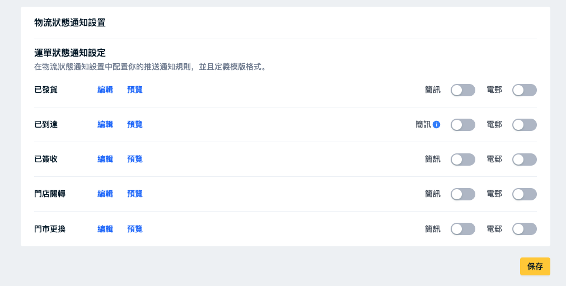Enable 電郵 toggle for 已發貨
566x286 pixels.
525,90
